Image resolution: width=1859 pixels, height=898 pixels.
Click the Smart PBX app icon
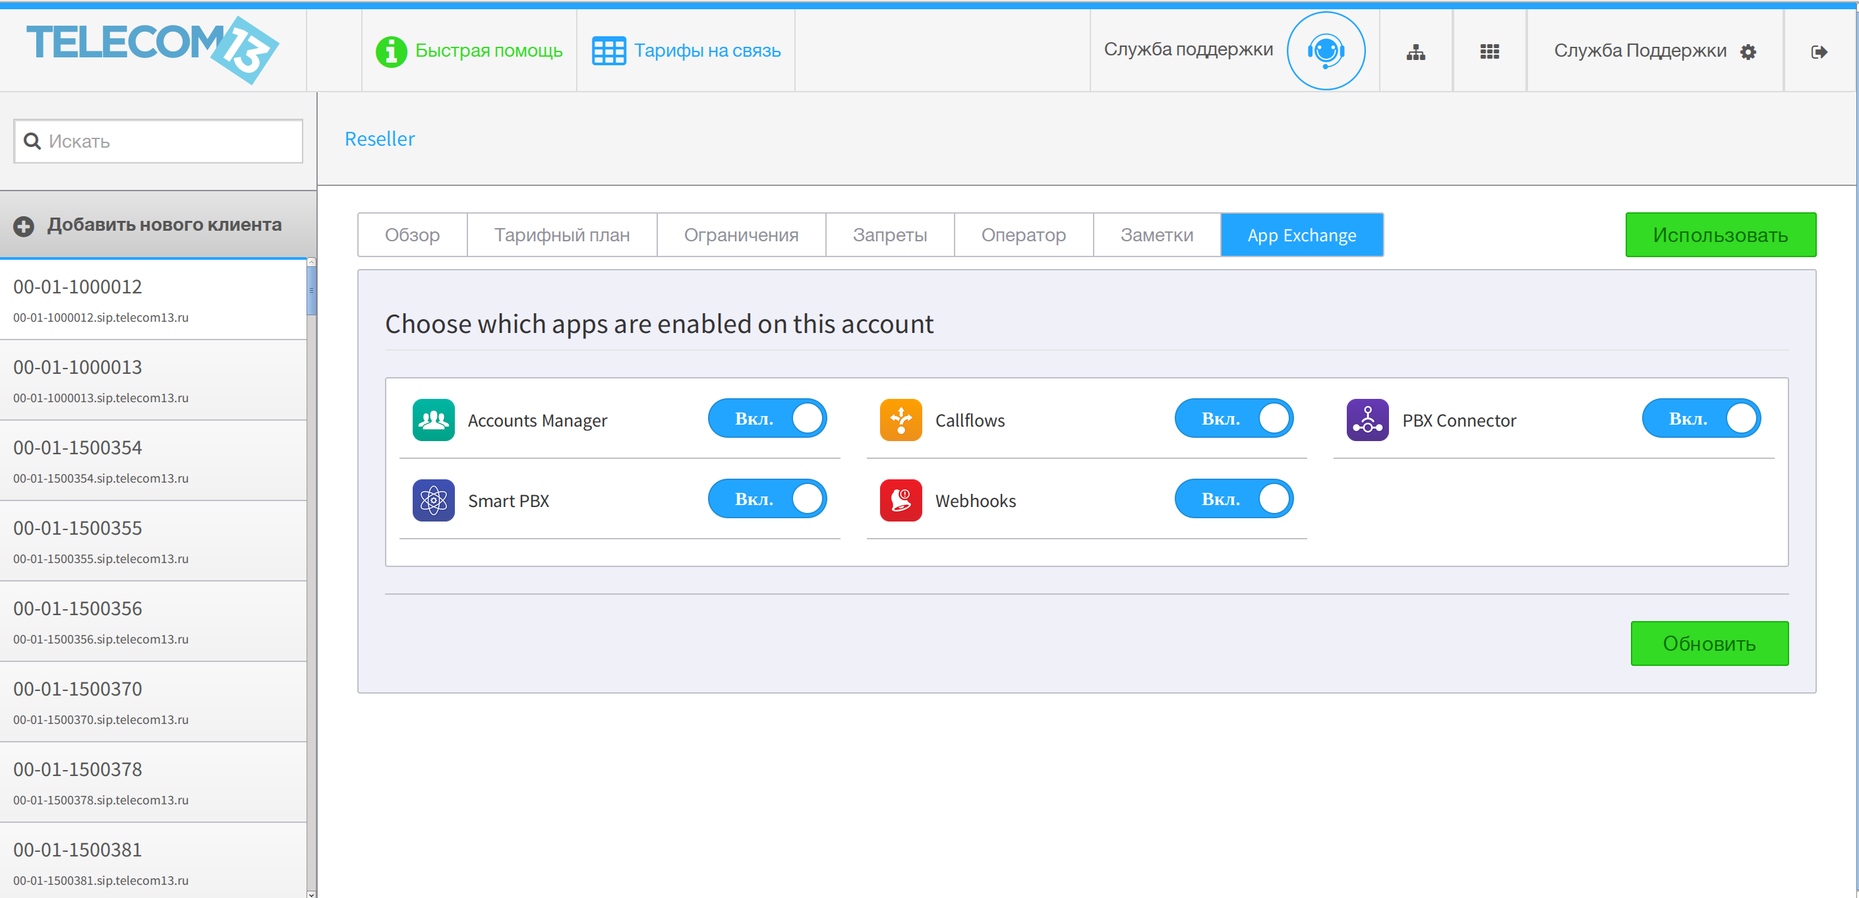coord(434,500)
